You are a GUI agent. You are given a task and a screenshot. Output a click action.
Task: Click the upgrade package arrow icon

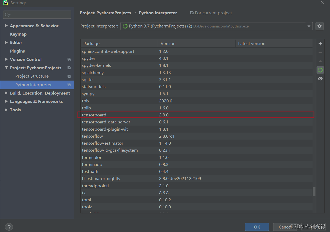(320, 61)
